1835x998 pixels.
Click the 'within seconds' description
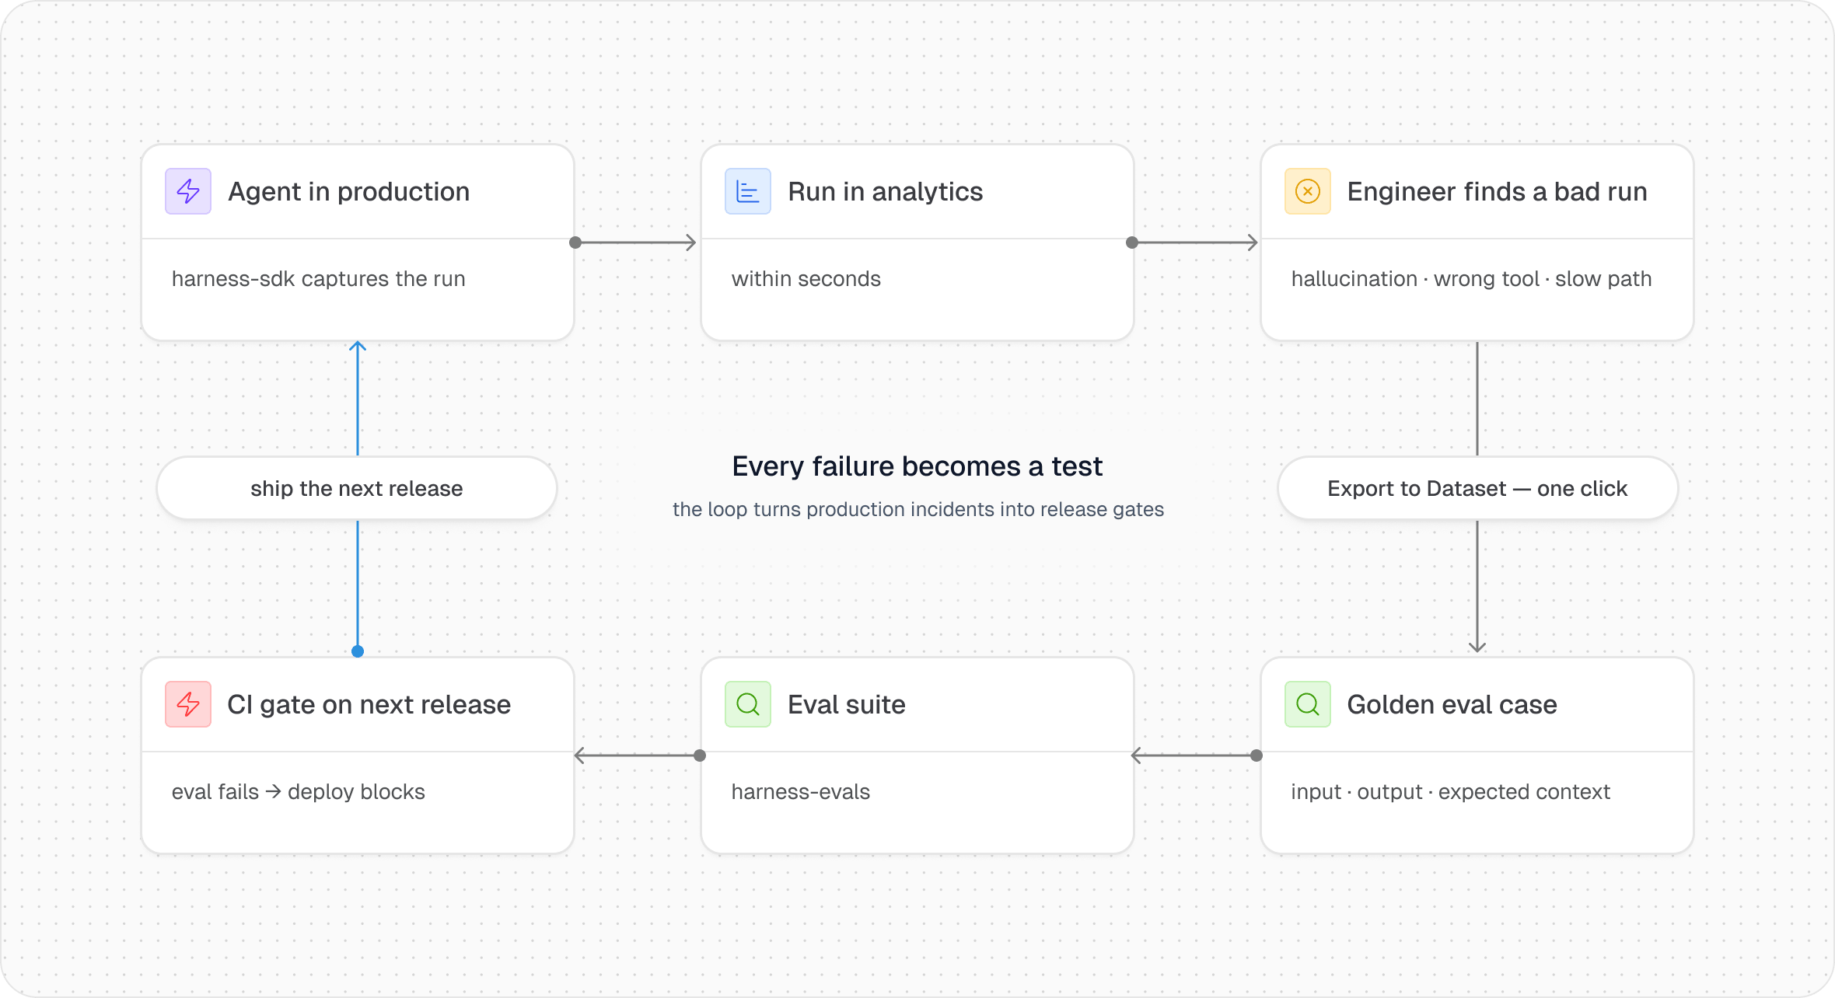point(806,279)
